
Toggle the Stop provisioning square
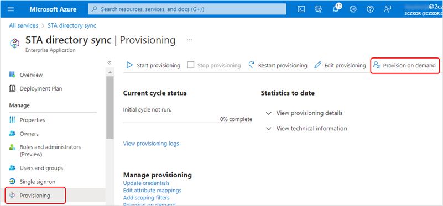(x=191, y=65)
